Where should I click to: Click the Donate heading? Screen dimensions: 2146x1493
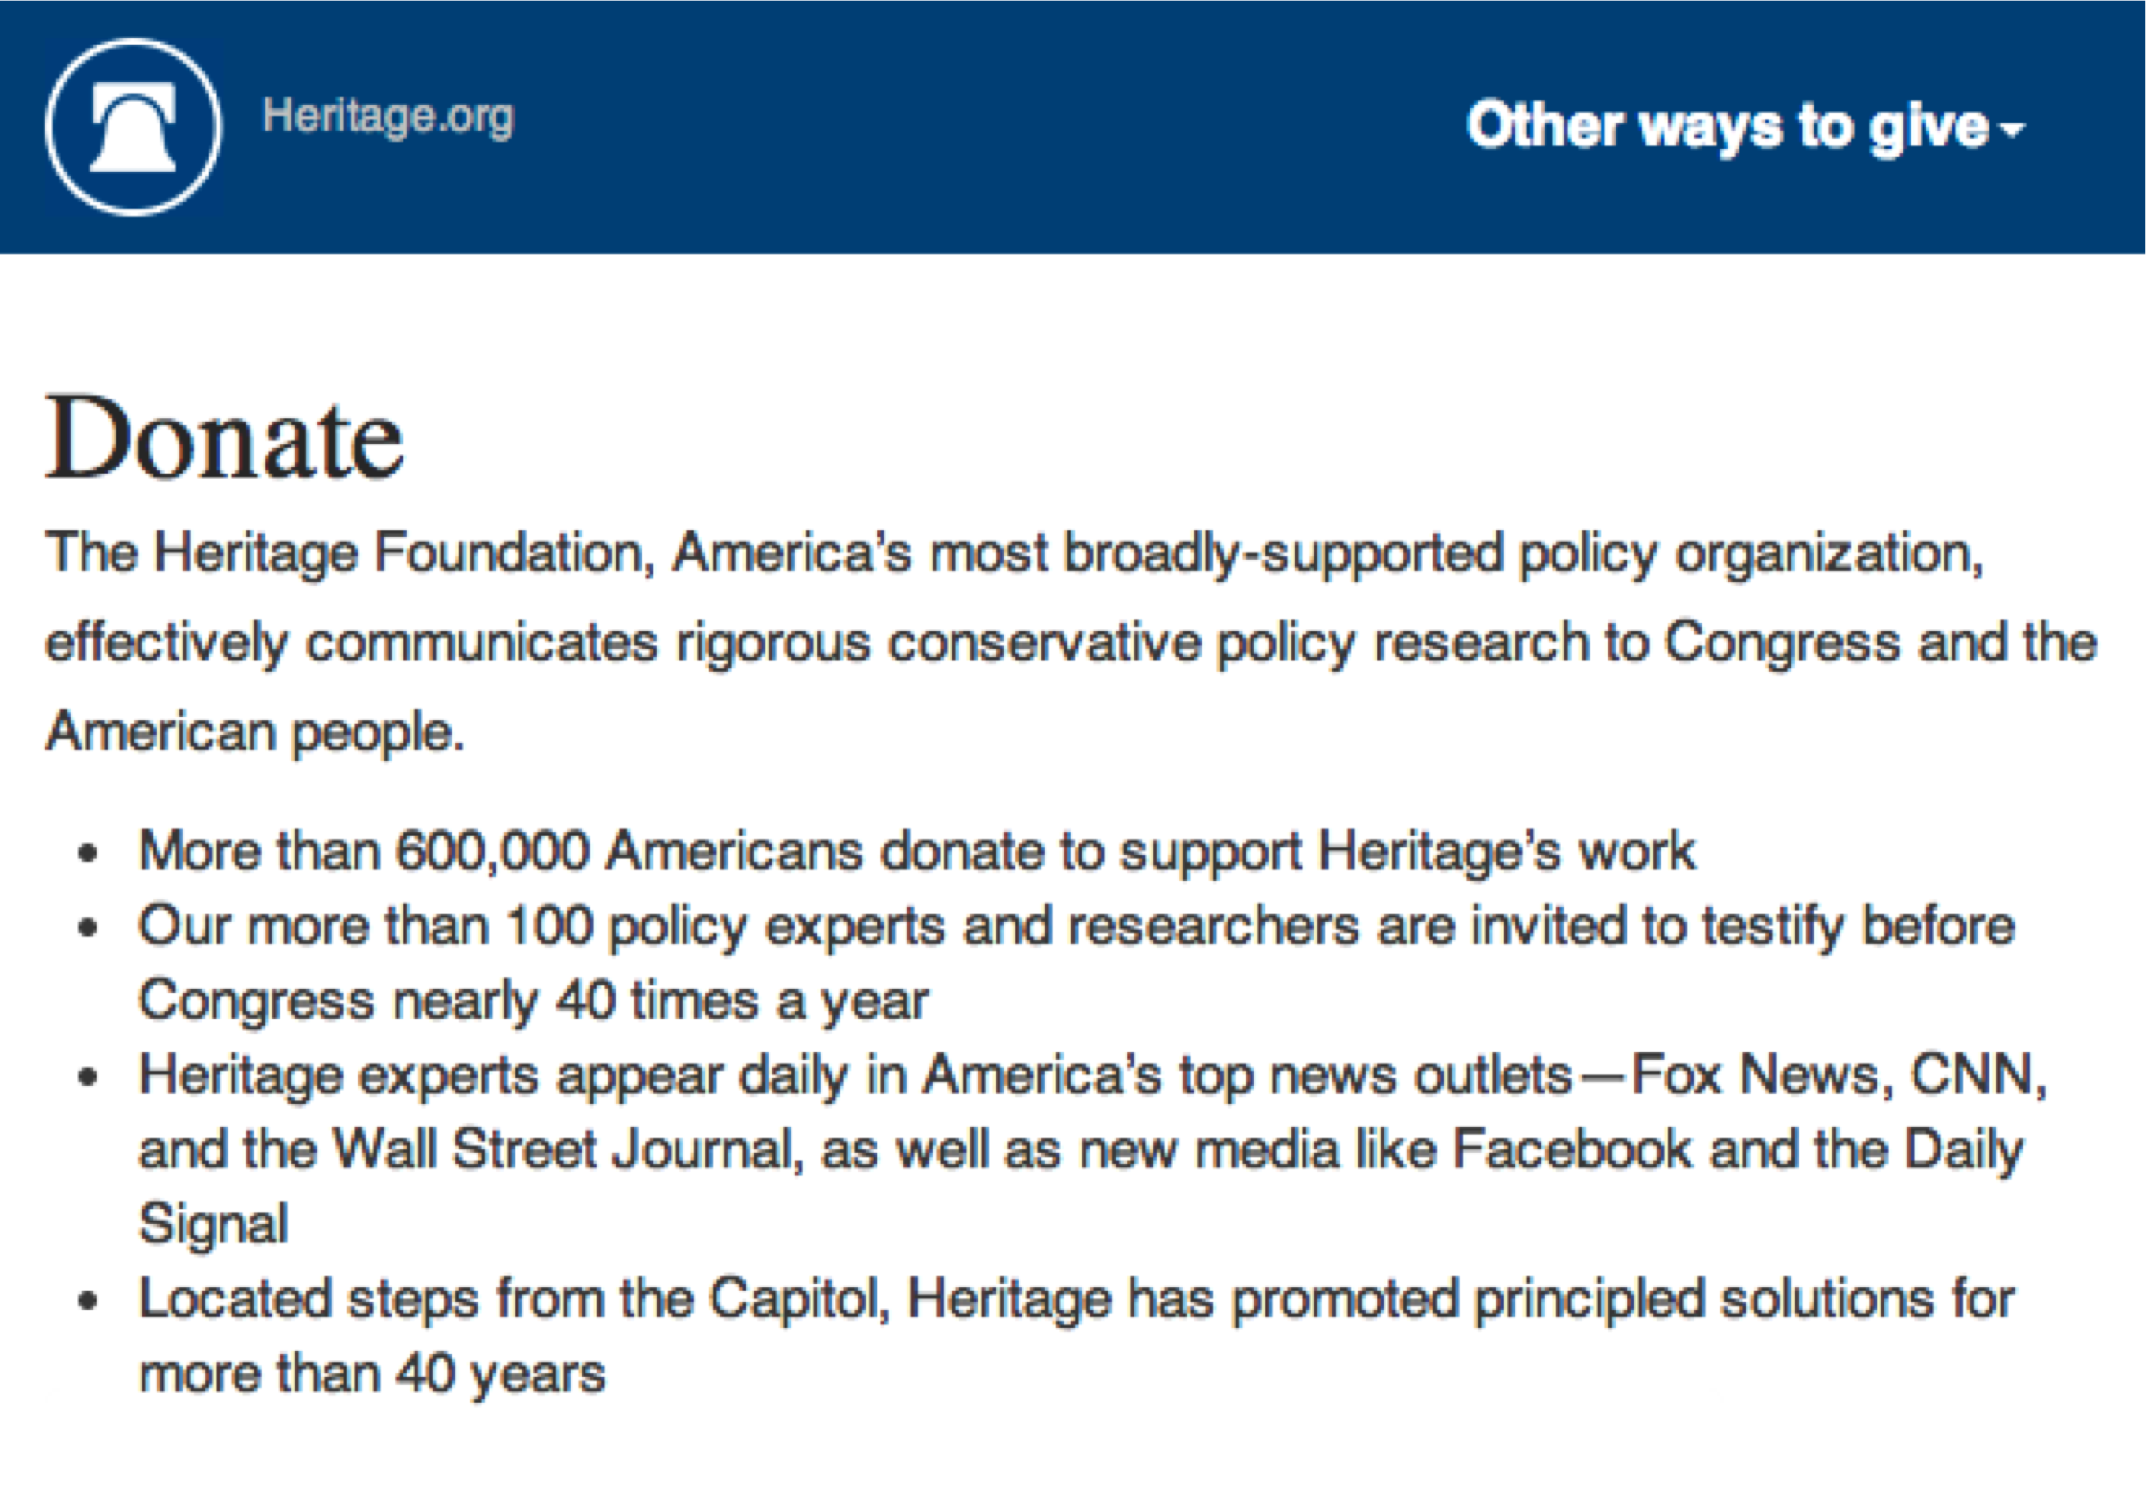tap(225, 438)
